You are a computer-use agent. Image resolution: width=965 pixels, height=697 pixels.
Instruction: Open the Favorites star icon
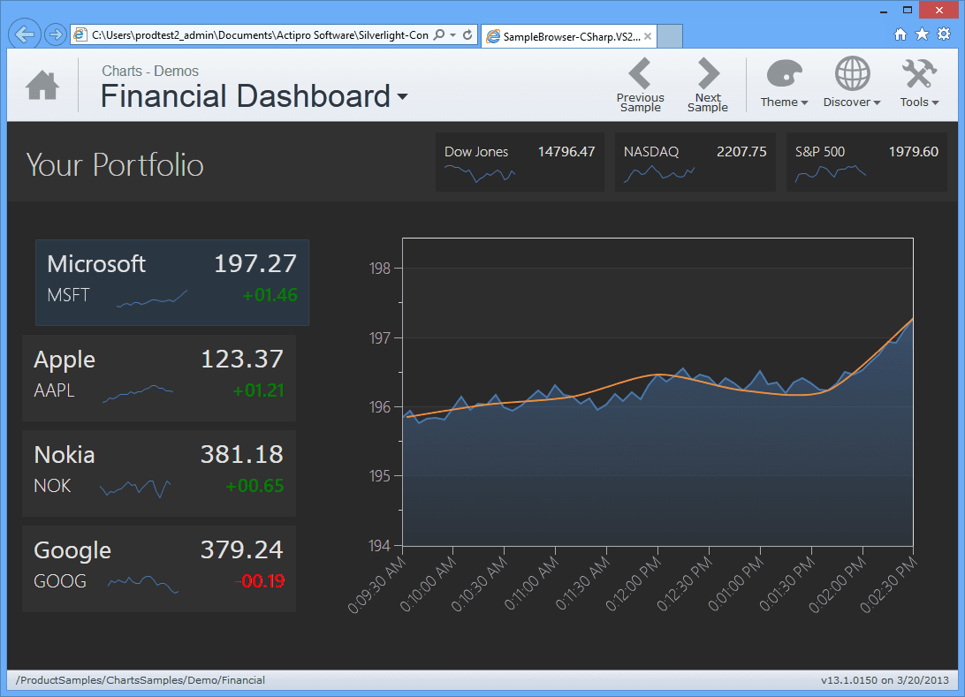click(x=922, y=34)
